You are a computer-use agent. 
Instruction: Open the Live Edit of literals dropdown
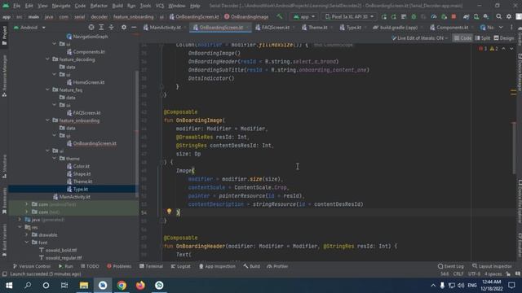click(419, 38)
